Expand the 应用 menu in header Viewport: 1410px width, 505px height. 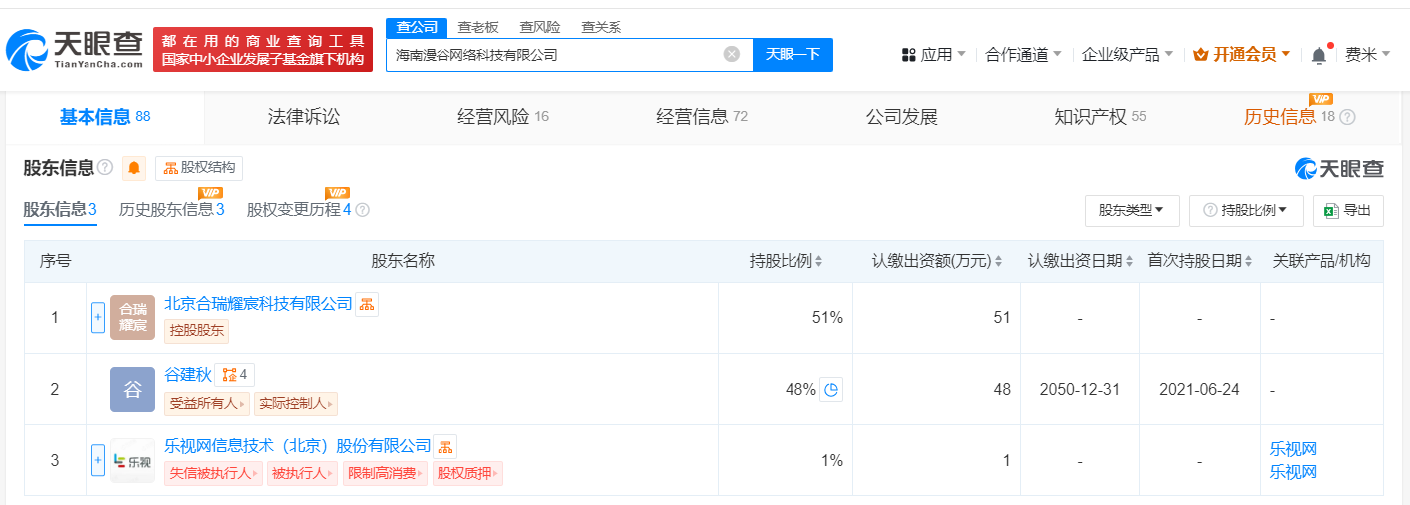pyautogui.click(x=933, y=54)
